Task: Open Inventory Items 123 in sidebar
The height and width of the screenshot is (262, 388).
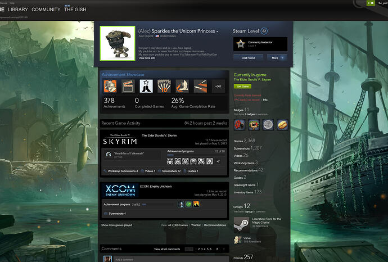Action: 247,192
